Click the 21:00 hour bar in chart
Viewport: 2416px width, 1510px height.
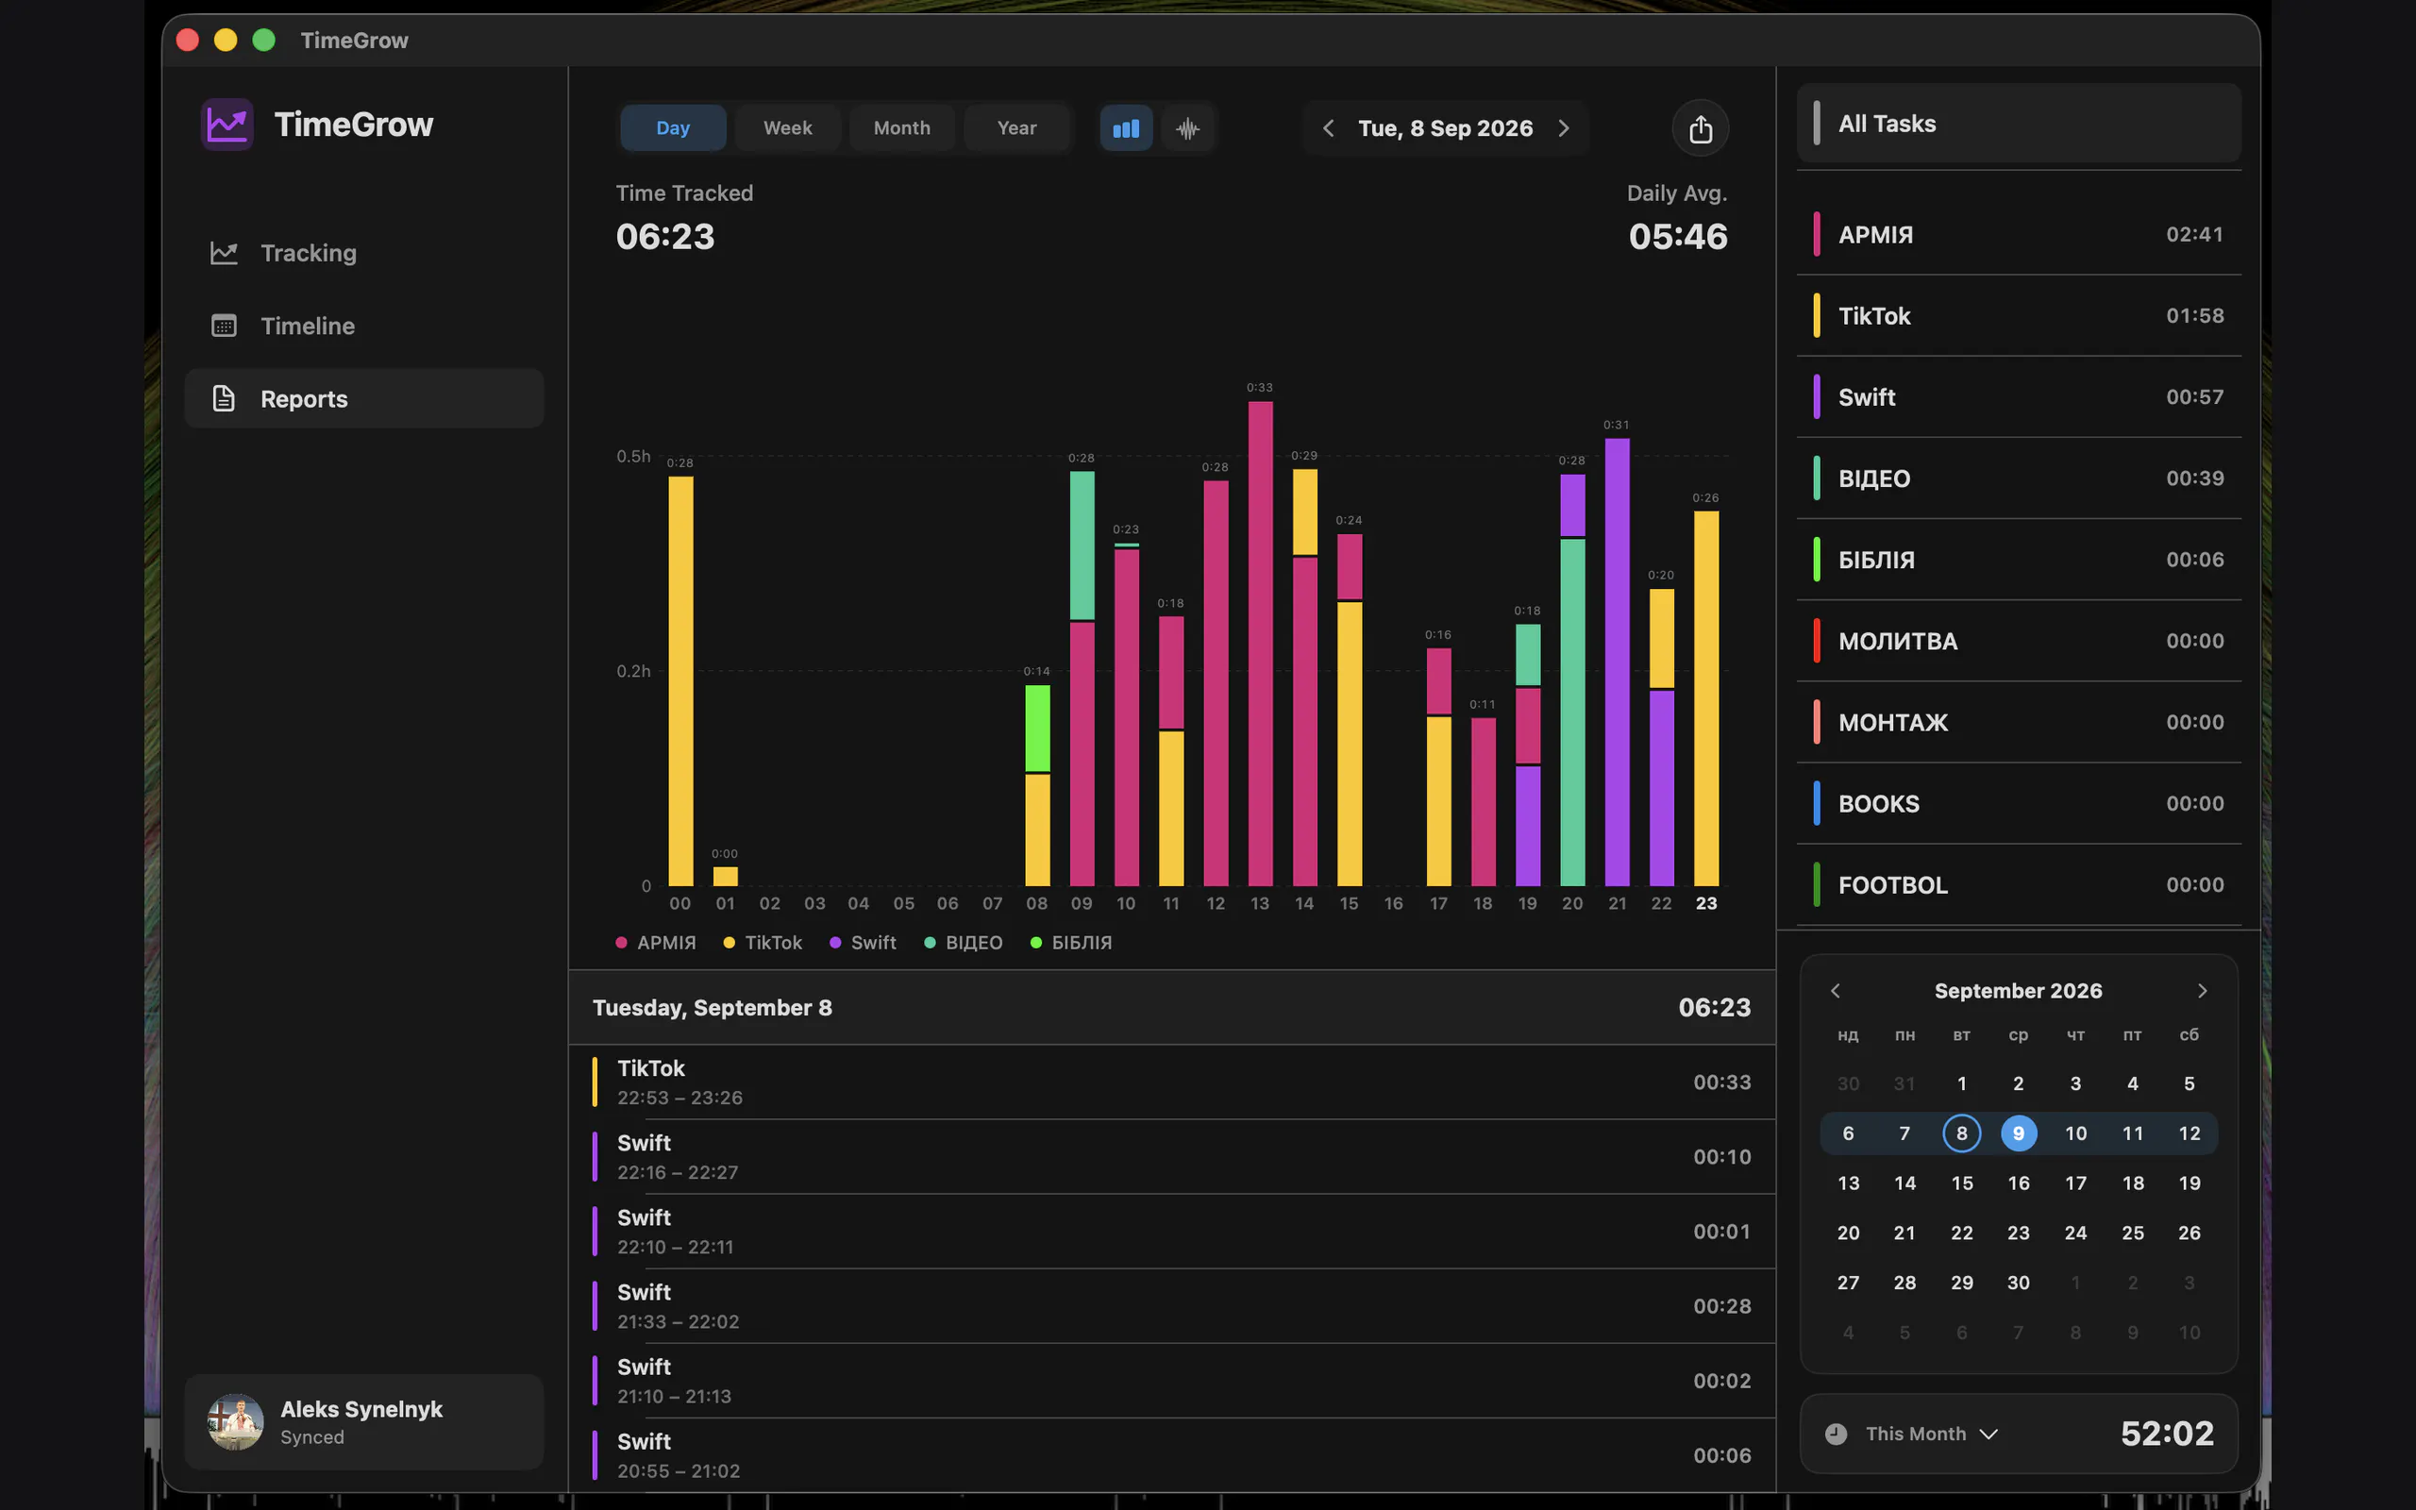click(1618, 663)
